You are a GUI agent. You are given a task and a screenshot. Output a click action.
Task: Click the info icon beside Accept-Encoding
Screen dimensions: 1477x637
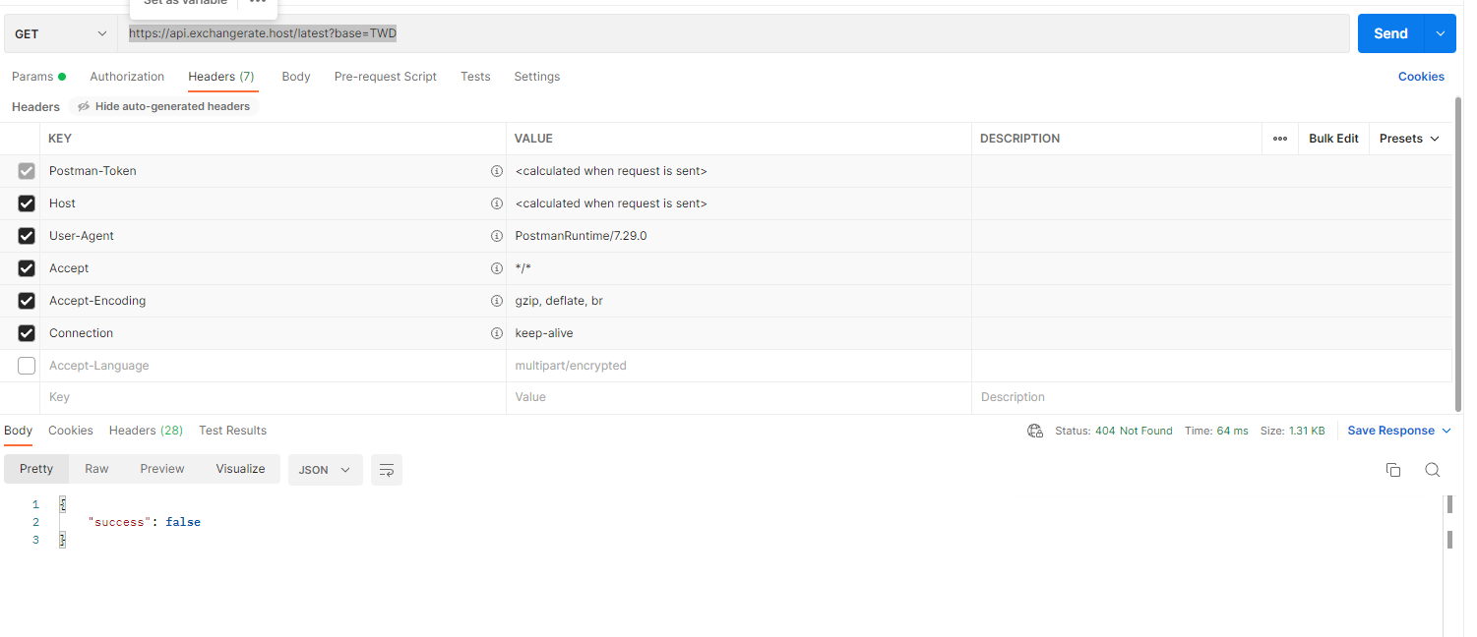tap(497, 301)
